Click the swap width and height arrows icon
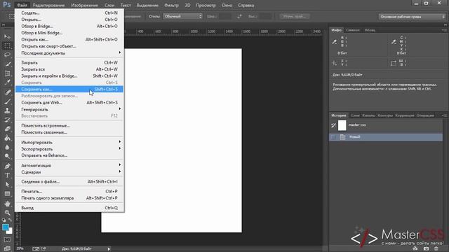 pyautogui.click(x=239, y=17)
